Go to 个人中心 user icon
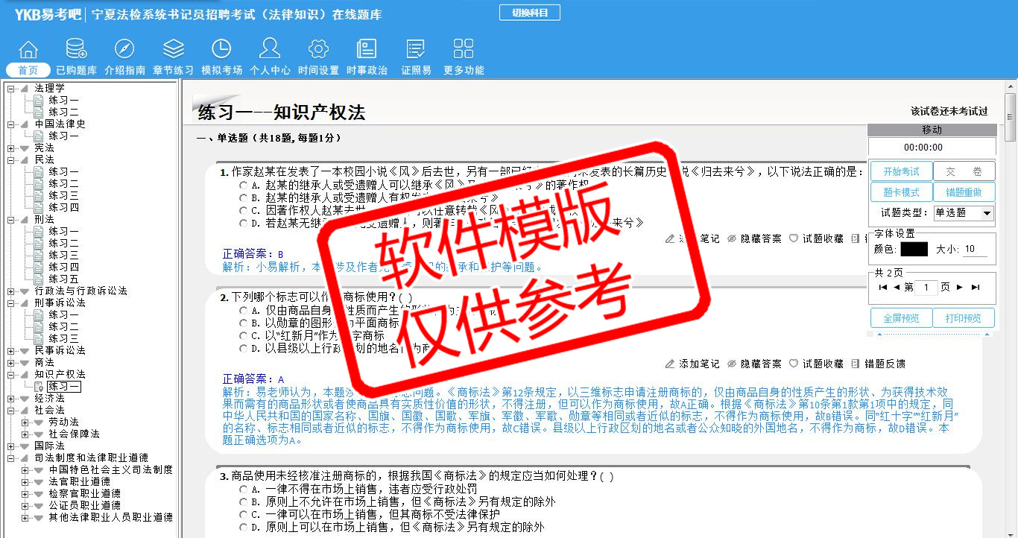 click(270, 50)
